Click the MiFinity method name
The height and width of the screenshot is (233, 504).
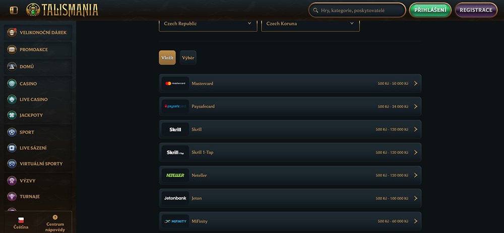200,221
